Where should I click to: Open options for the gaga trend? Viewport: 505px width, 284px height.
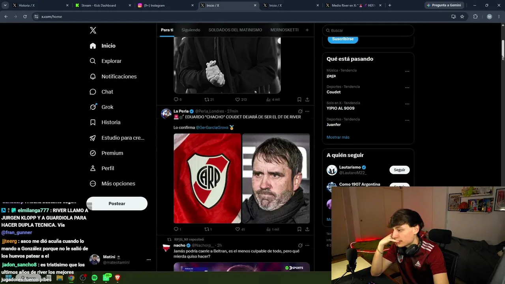[407, 71]
